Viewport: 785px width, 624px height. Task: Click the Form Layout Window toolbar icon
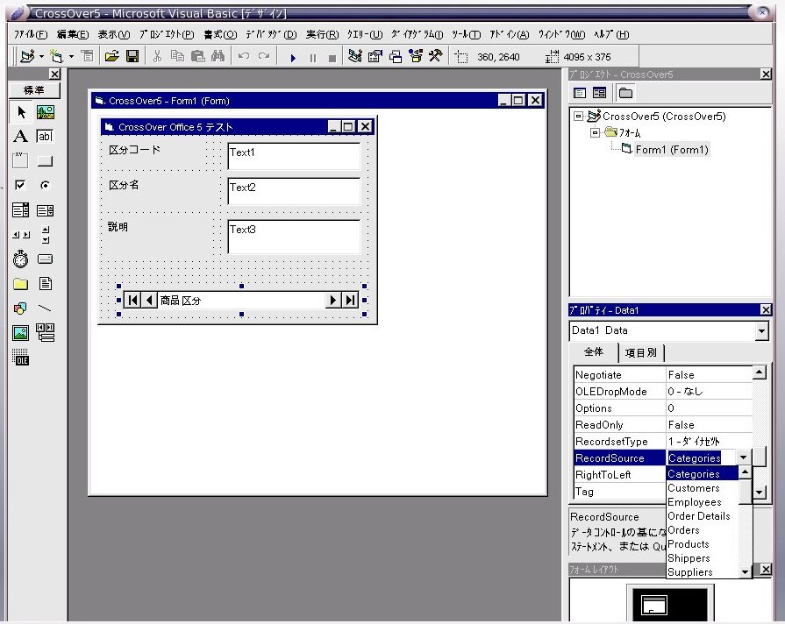(x=396, y=57)
